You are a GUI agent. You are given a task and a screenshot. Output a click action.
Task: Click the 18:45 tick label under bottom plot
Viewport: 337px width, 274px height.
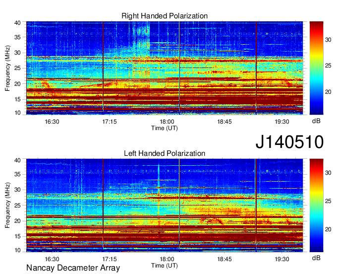coord(225,259)
